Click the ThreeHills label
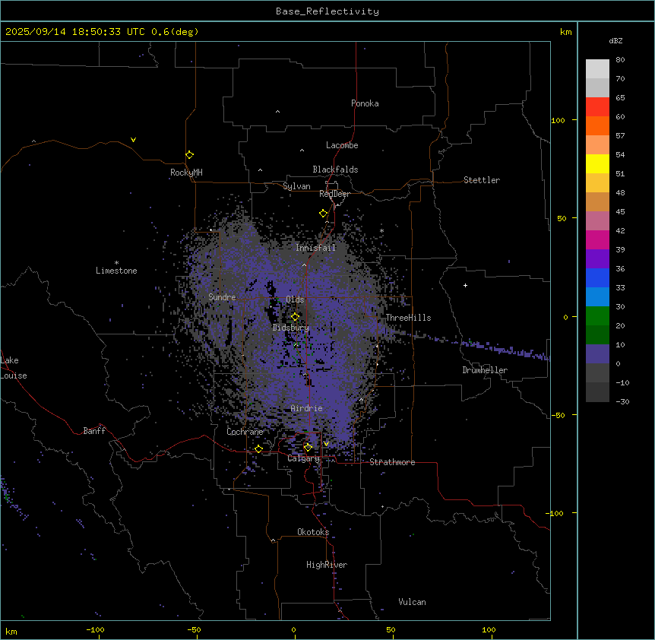 click(409, 318)
